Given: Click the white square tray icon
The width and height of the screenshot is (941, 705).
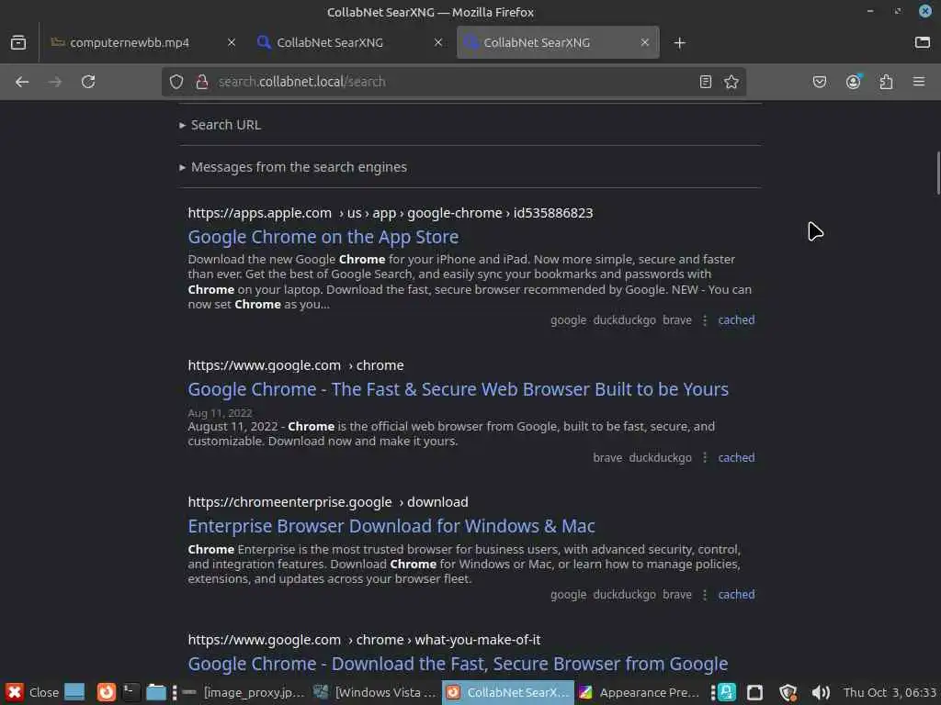Looking at the screenshot, I should pos(755,692).
